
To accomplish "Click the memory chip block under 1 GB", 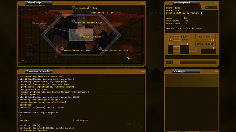I will 170,49.
